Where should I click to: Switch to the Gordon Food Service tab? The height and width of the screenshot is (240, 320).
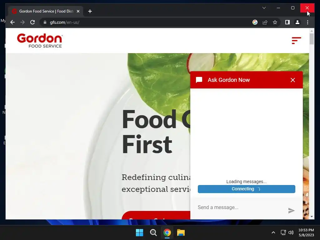(46, 11)
